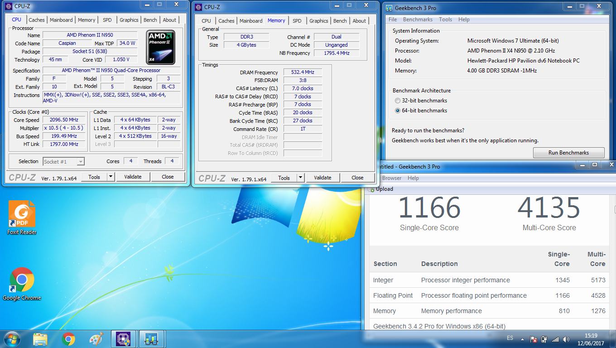Click the Upload icon in results window

tap(371, 189)
